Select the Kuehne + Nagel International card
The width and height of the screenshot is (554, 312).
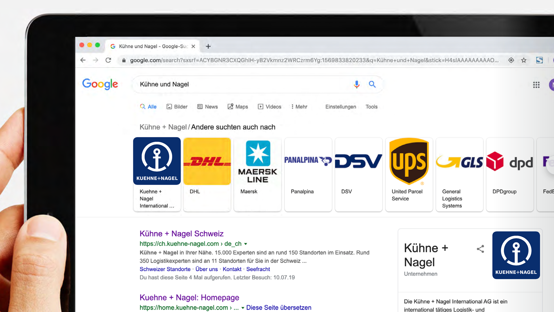pyautogui.click(x=157, y=174)
